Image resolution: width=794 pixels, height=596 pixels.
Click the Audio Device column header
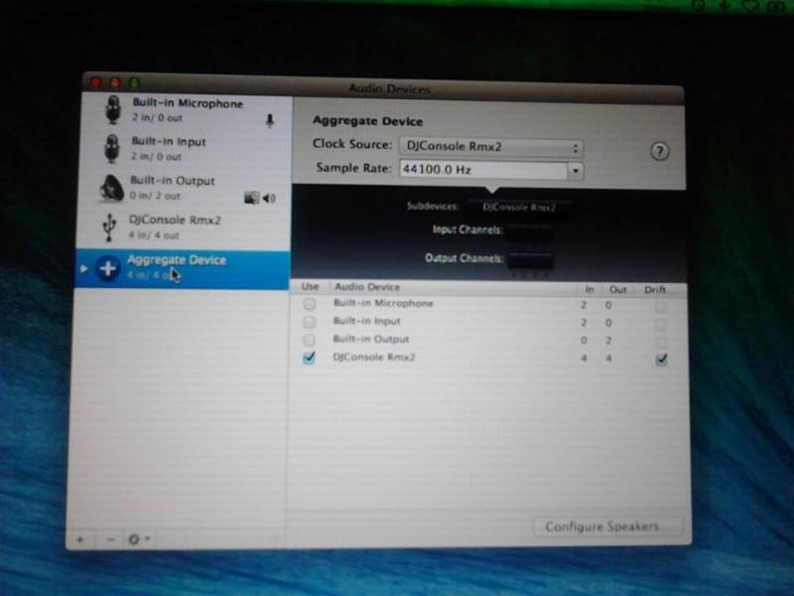pos(367,287)
